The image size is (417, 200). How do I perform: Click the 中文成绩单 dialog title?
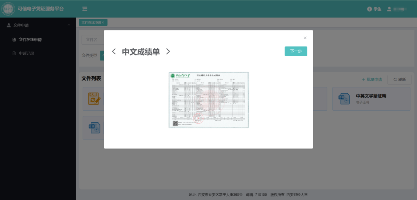click(141, 52)
